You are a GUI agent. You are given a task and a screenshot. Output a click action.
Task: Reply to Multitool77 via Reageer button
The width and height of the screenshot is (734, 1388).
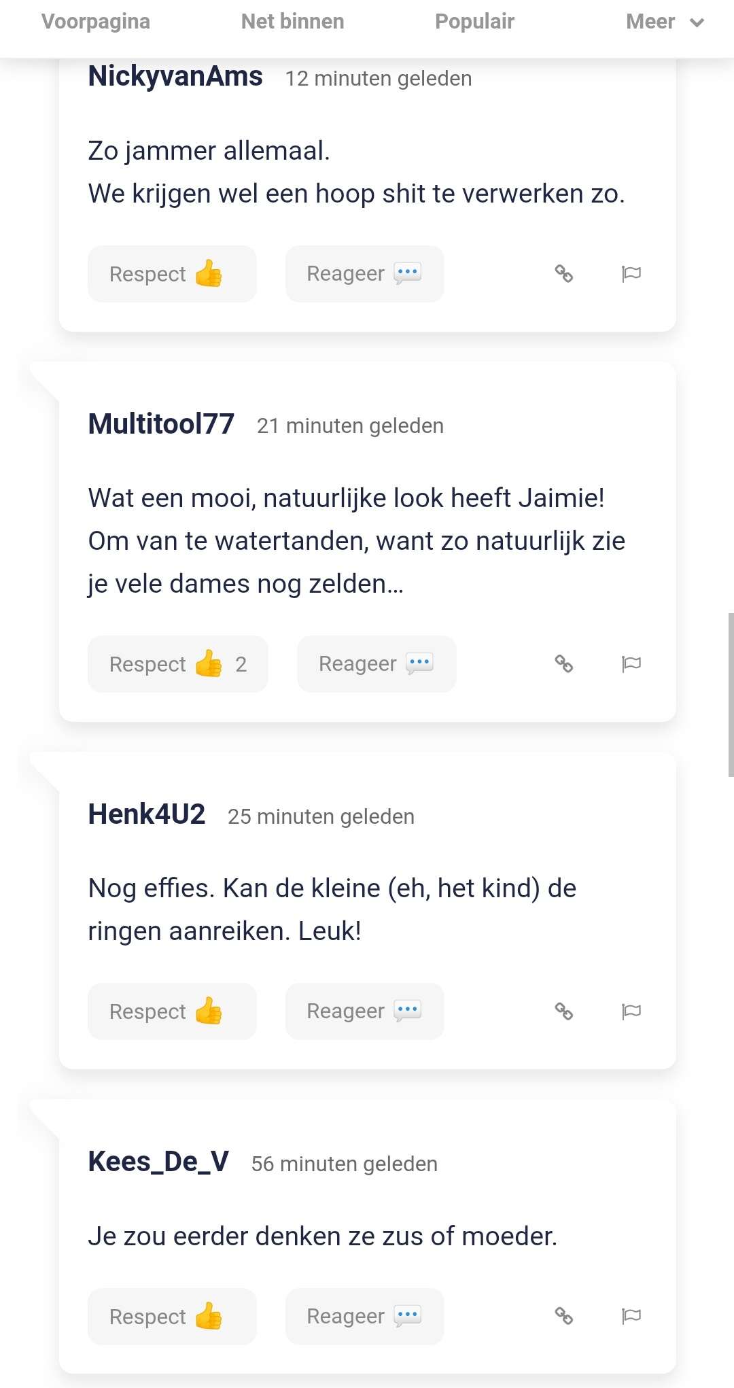tap(376, 664)
